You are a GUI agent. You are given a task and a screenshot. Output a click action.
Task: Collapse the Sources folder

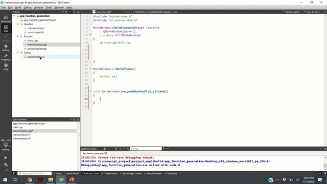(18, 36)
